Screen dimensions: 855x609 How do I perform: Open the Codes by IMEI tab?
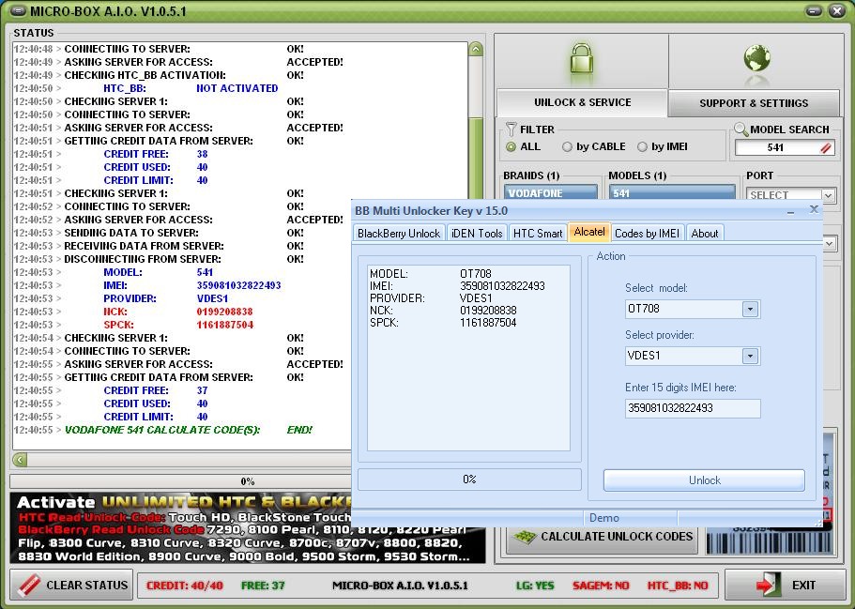click(x=648, y=234)
